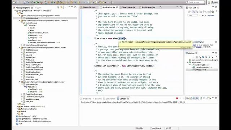The image size is (231, 130).
Task: Collapse the demo1.model package
Action: (x=20, y=47)
